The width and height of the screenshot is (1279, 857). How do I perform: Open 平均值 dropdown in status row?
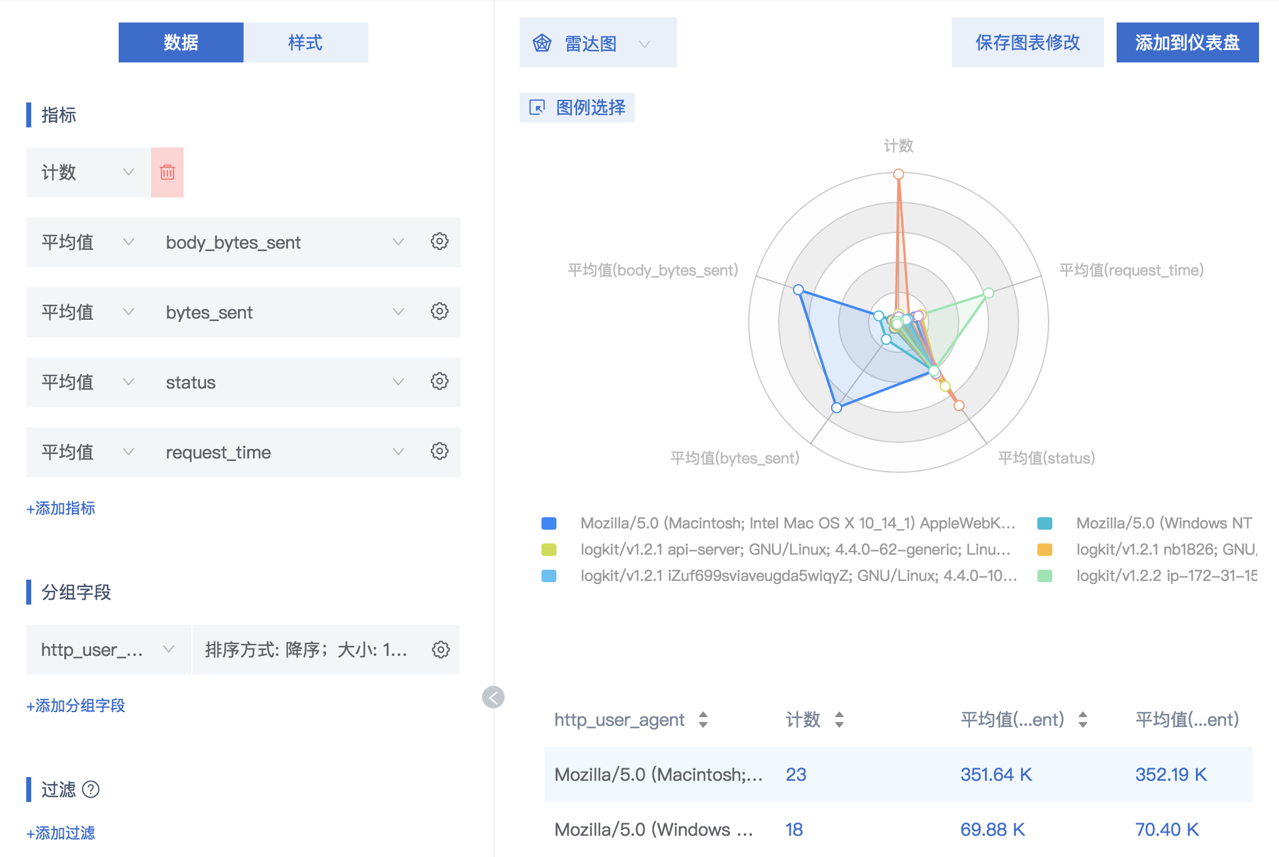click(89, 382)
